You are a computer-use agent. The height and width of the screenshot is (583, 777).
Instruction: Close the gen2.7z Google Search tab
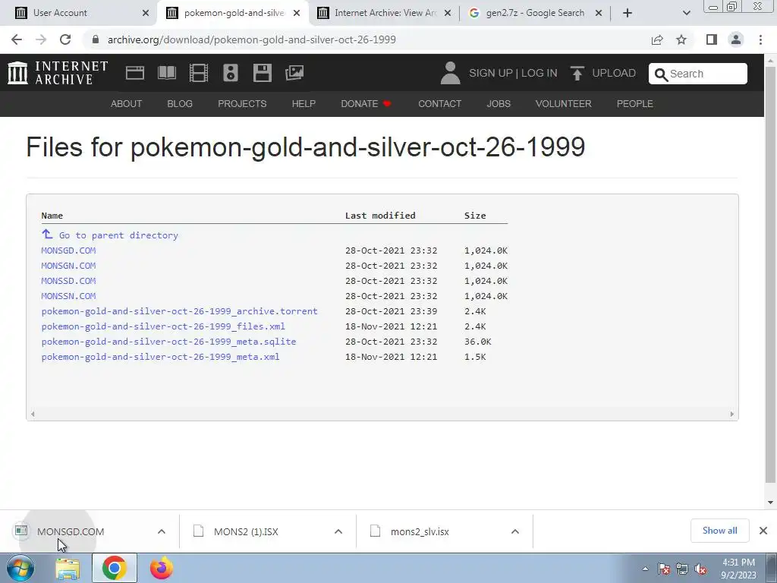coord(599,13)
